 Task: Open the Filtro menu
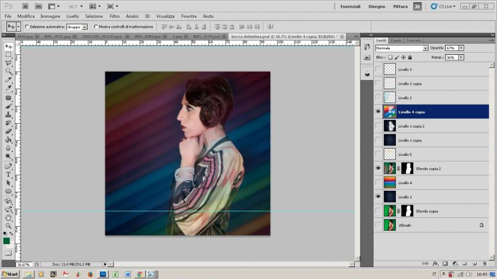(x=114, y=16)
